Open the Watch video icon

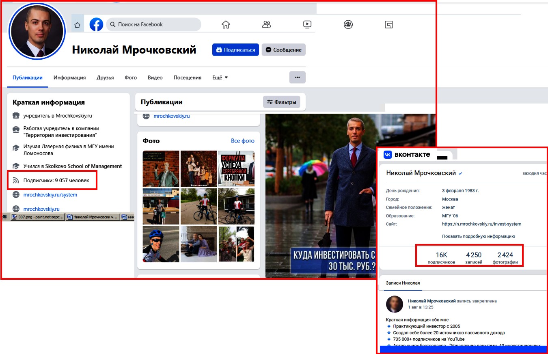pyautogui.click(x=307, y=24)
